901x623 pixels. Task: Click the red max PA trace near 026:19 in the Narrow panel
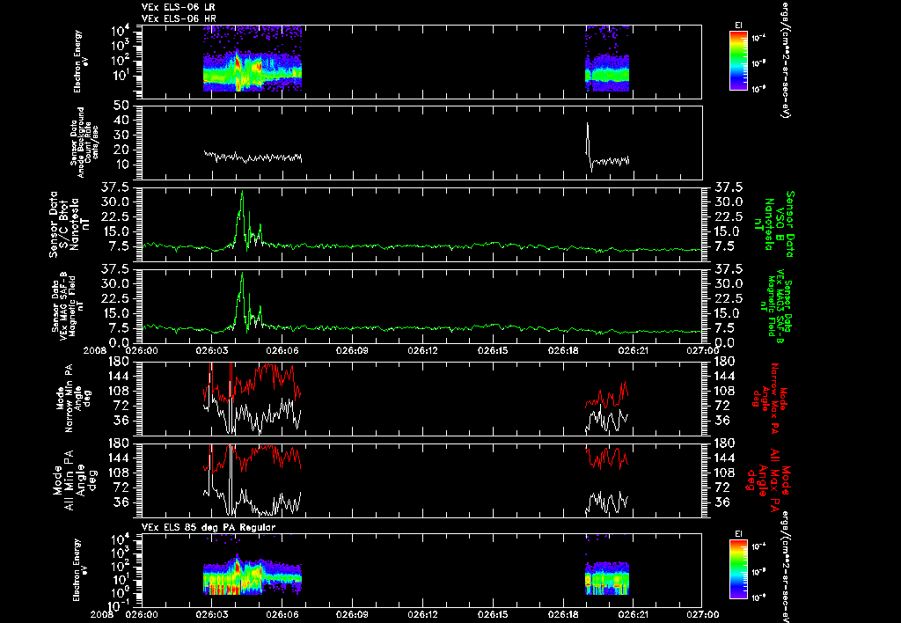(x=607, y=395)
